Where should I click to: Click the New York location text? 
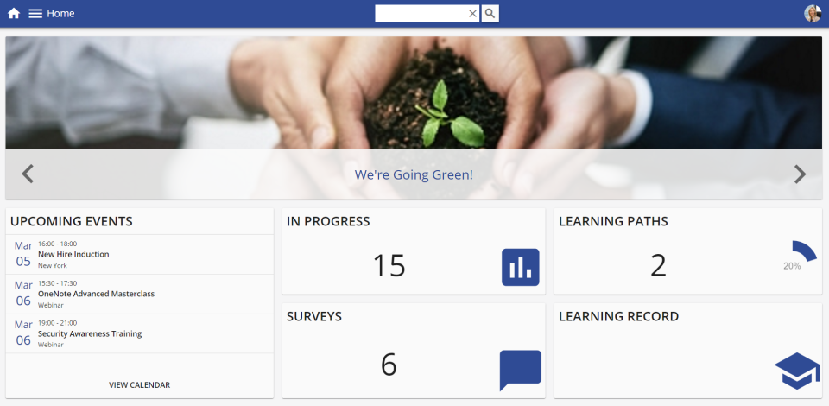(53, 265)
